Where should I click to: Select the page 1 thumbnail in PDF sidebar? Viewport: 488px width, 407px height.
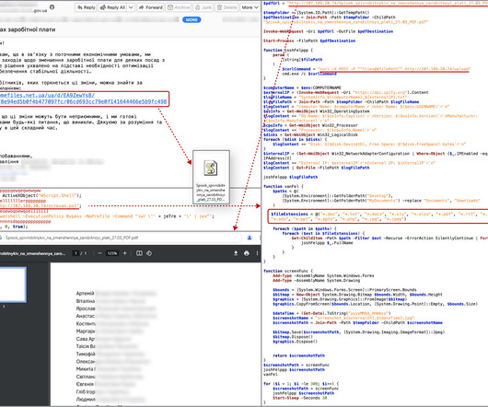13,285
